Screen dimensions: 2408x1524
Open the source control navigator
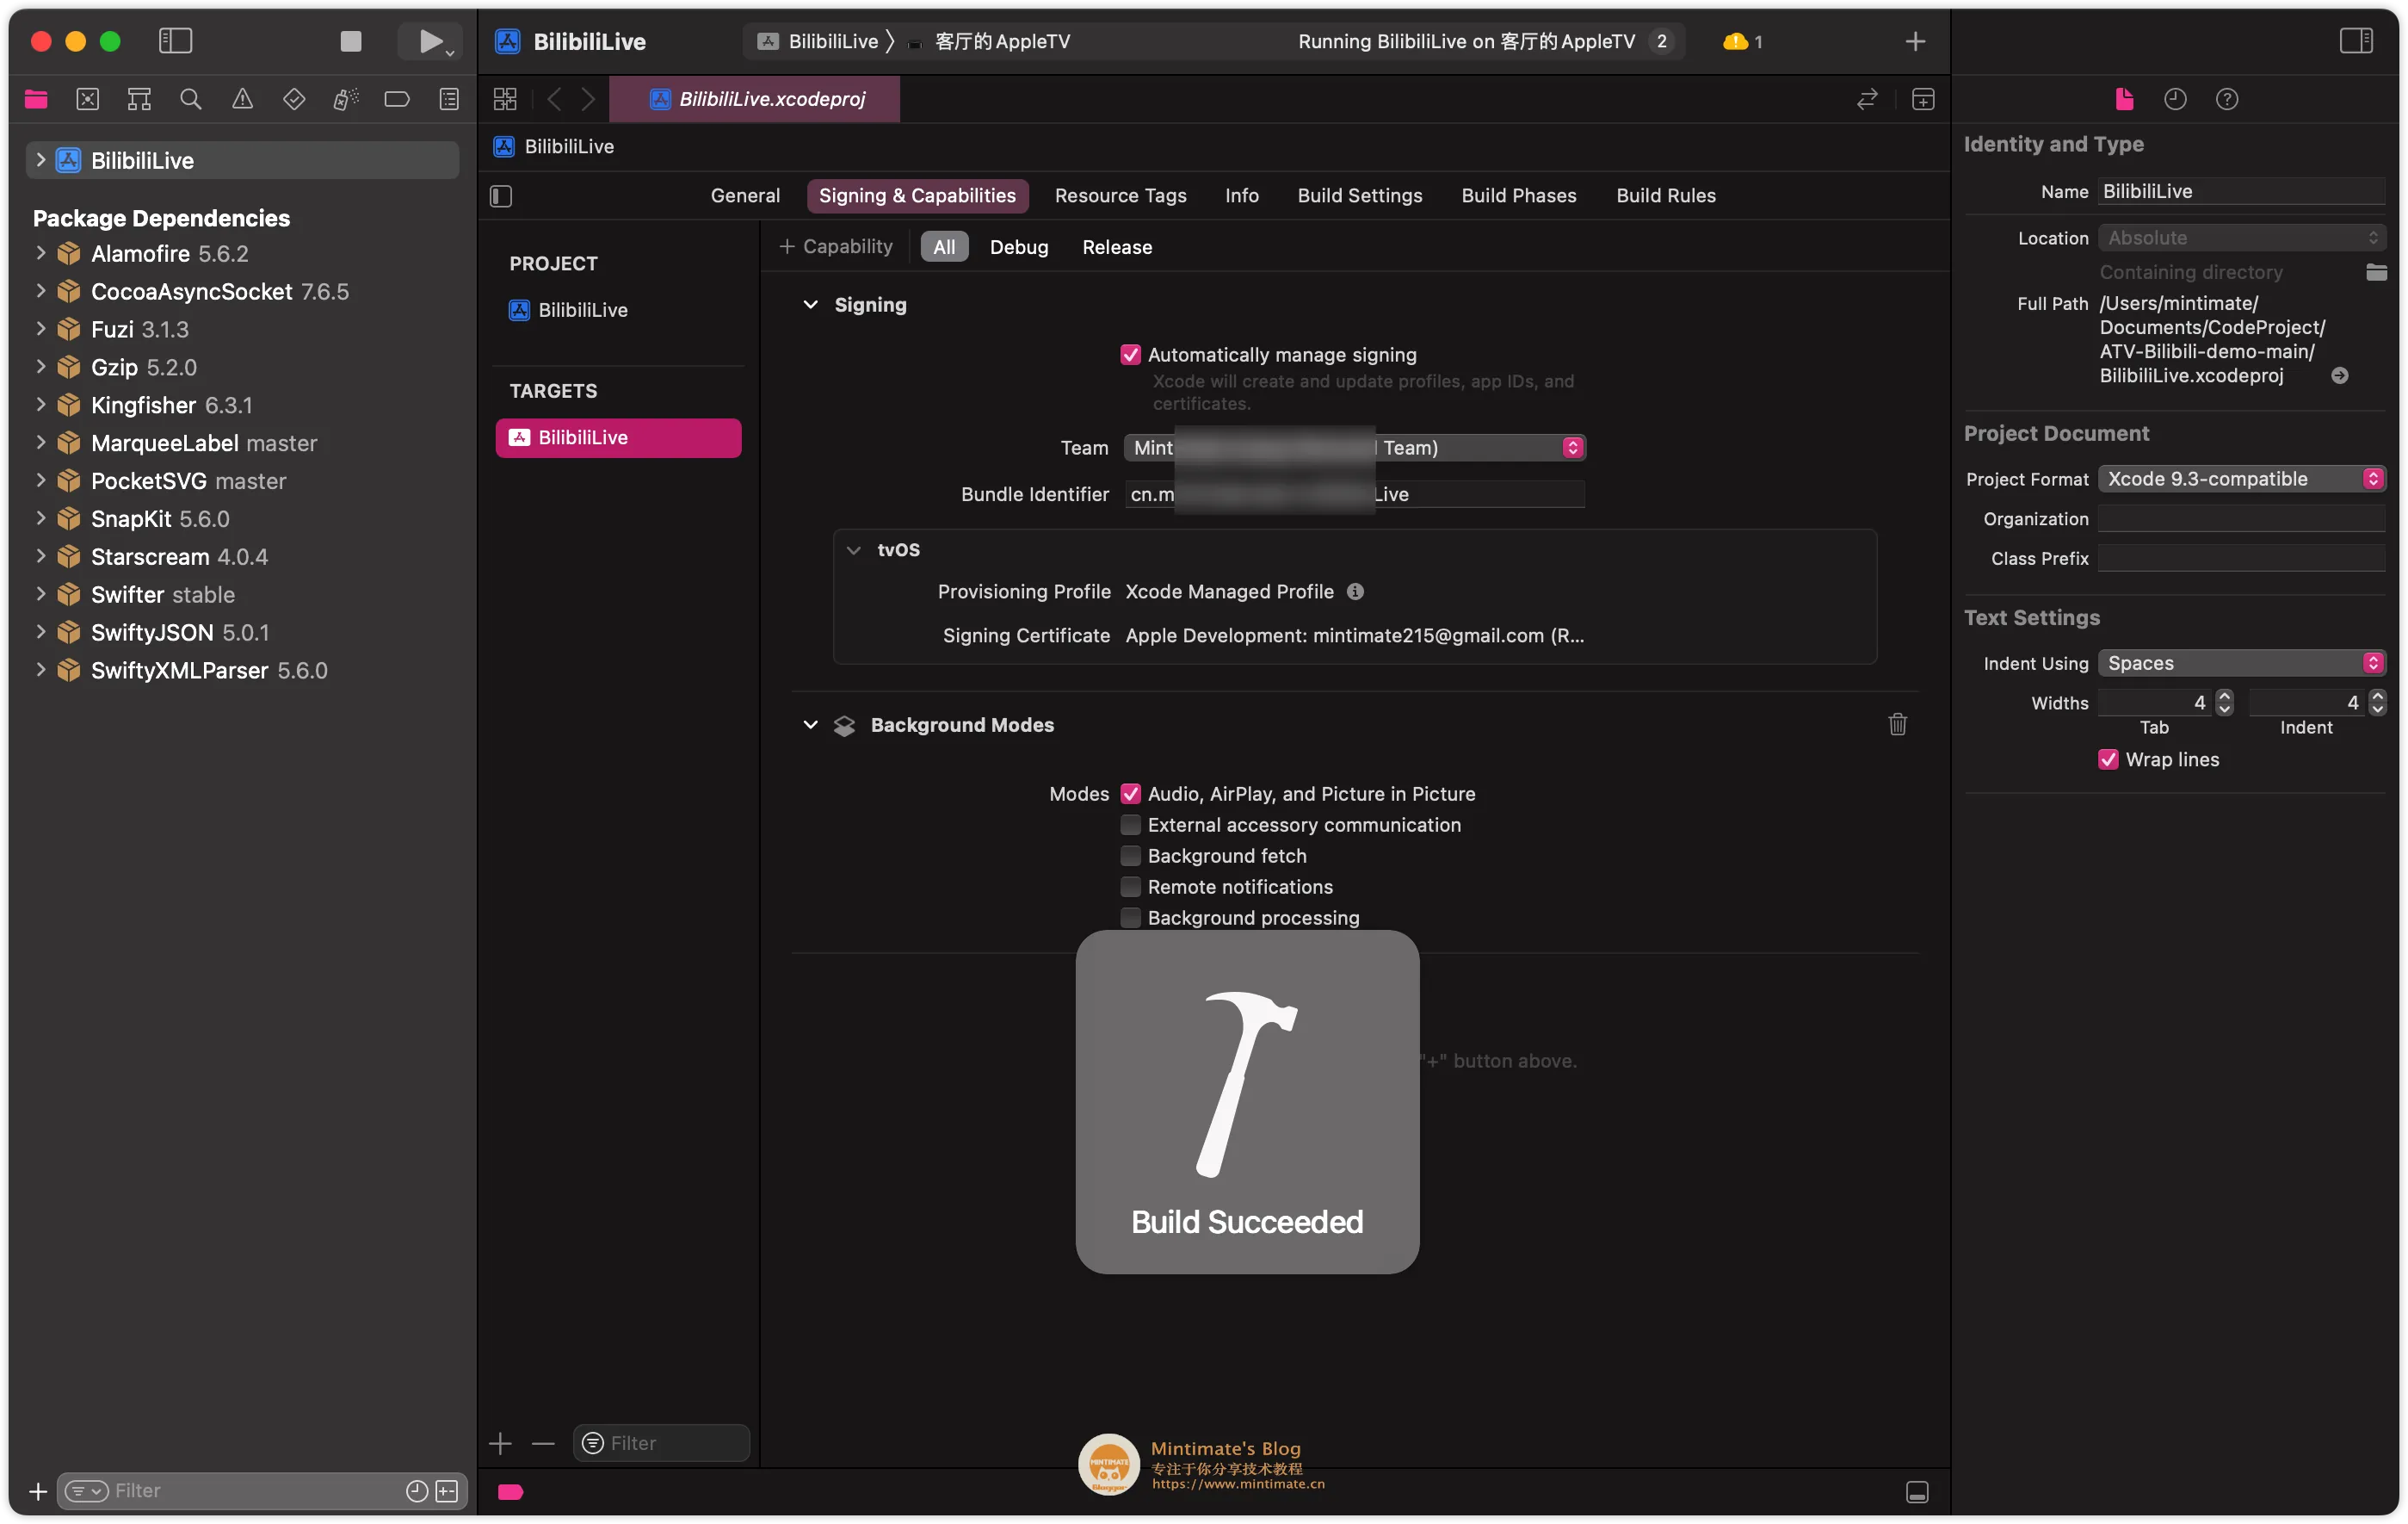pyautogui.click(x=88, y=99)
